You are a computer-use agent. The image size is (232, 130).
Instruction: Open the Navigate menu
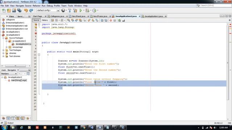point(20,6)
